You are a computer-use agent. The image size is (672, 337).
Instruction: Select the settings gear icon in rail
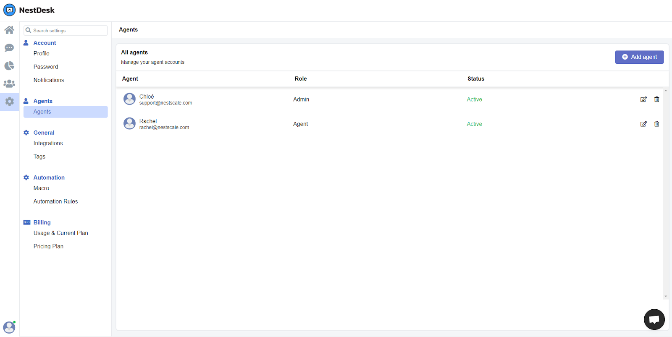[x=9, y=102]
